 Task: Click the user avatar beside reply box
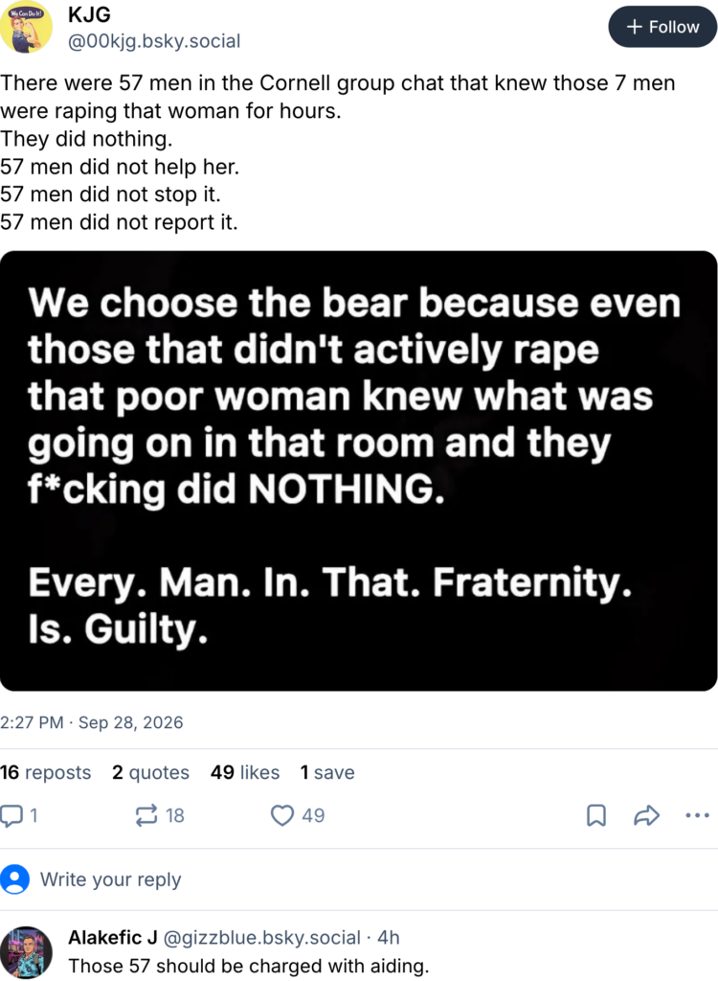point(15,879)
